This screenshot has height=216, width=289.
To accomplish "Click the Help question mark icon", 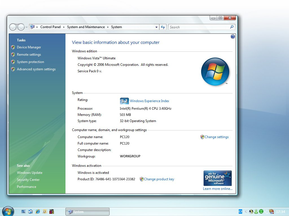I will [233, 37].
